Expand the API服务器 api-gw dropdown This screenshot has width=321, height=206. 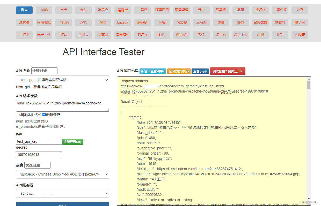tap(63, 193)
